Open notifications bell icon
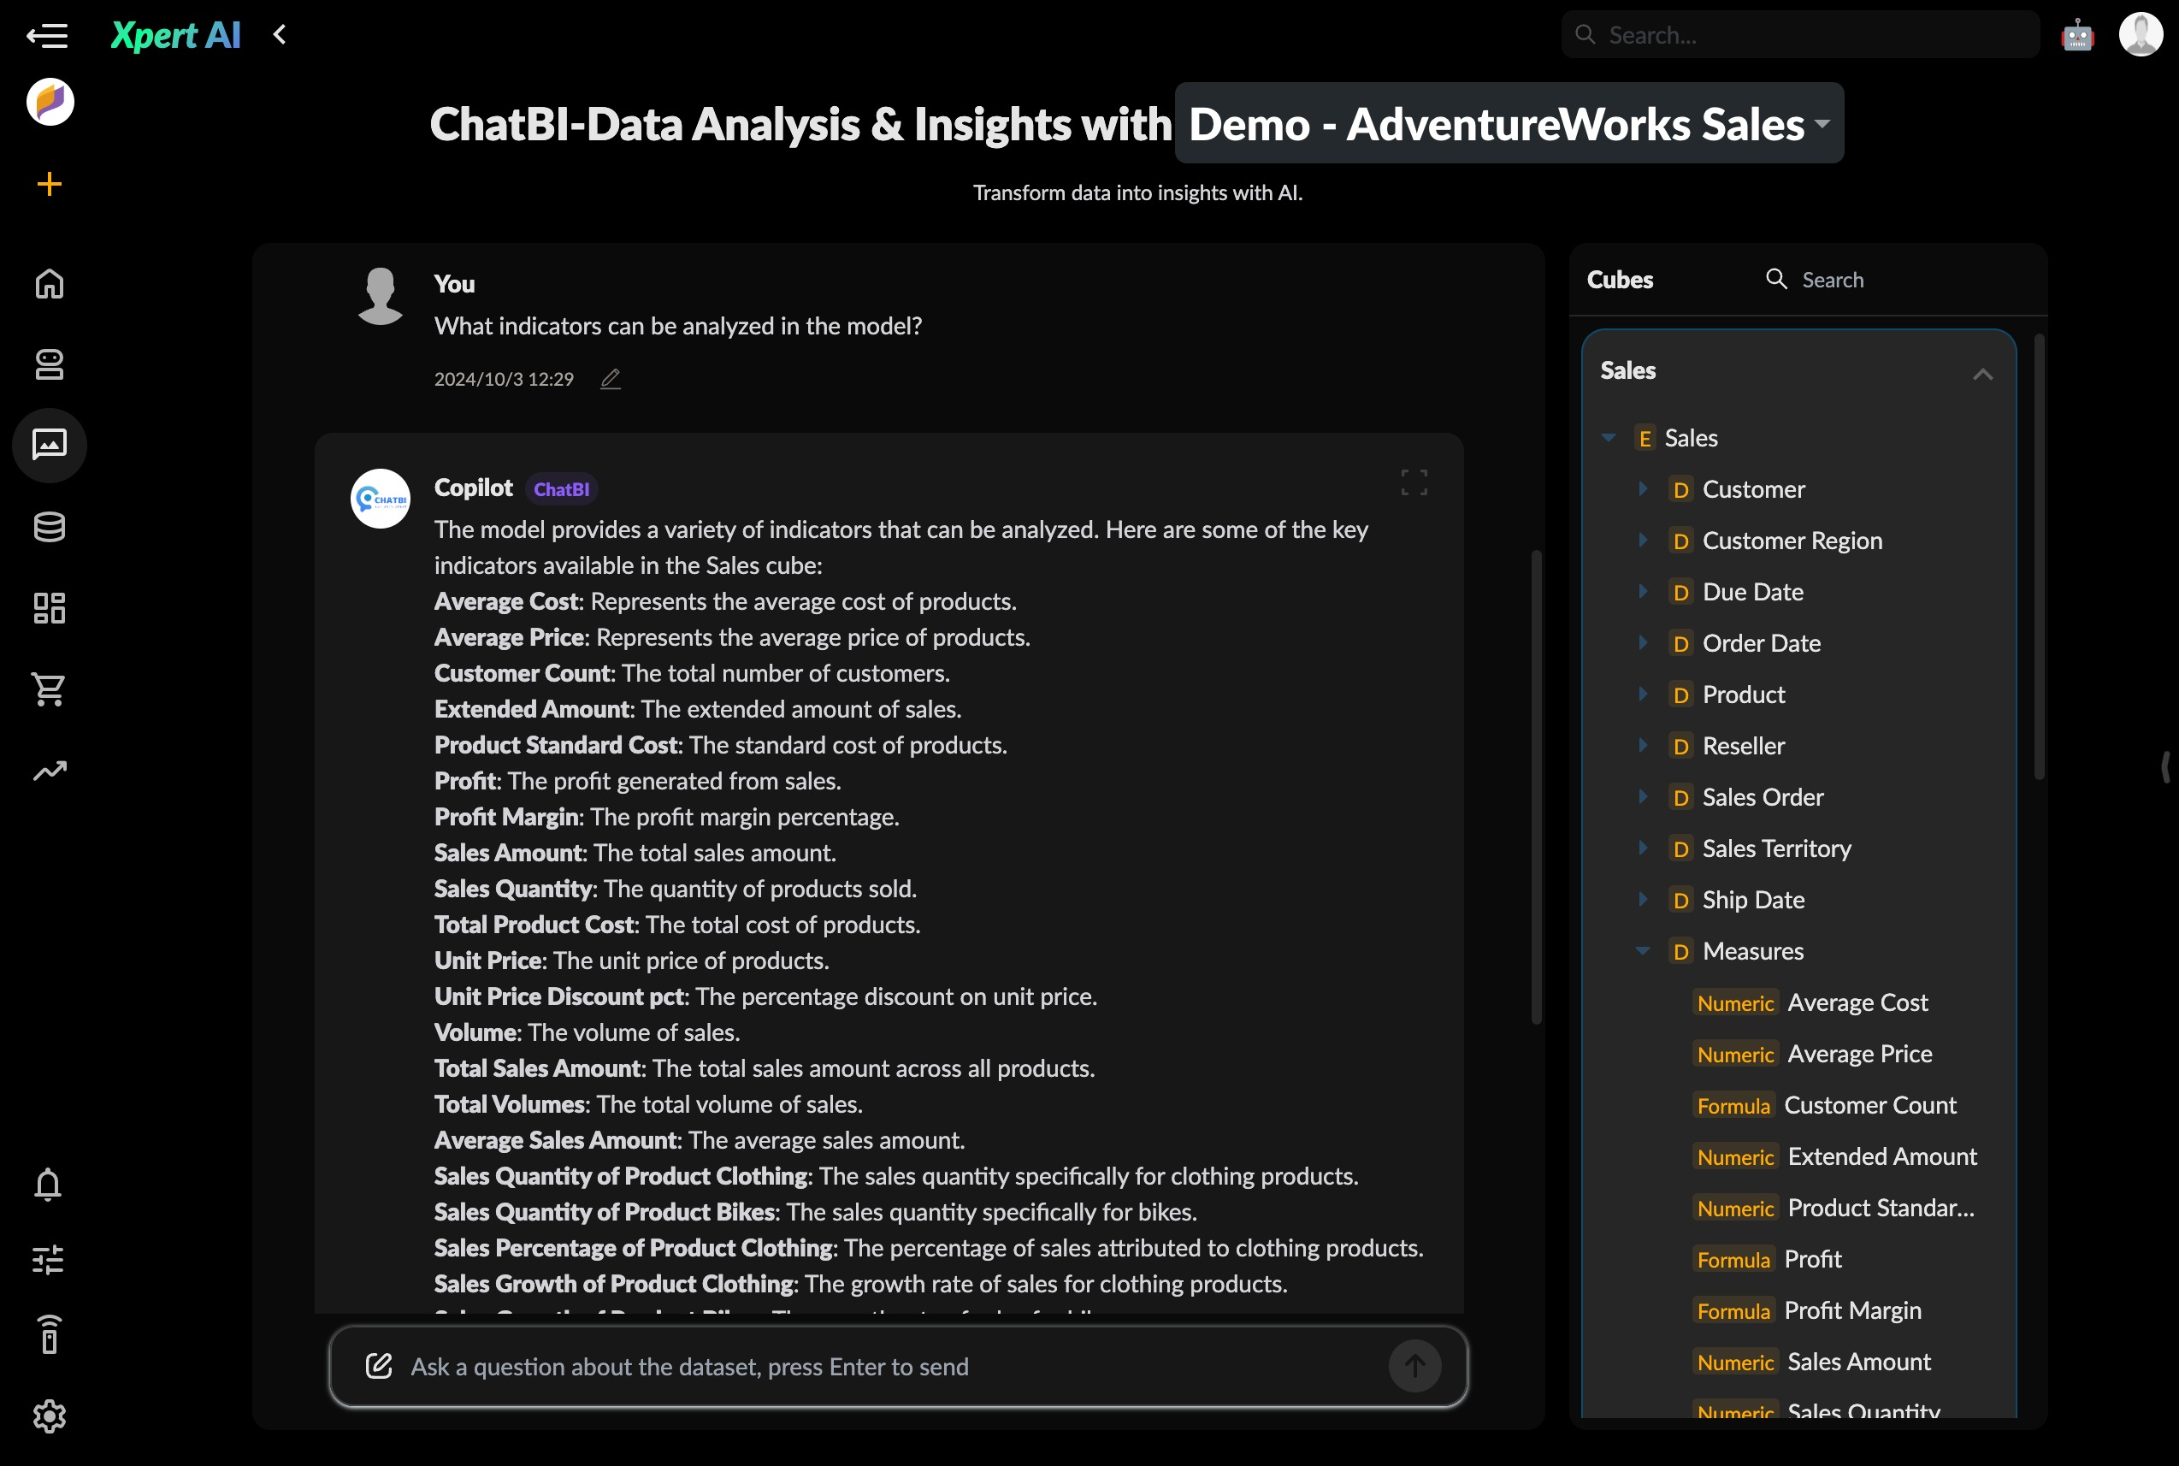Viewport: 2179px width, 1466px height. coord(49,1185)
